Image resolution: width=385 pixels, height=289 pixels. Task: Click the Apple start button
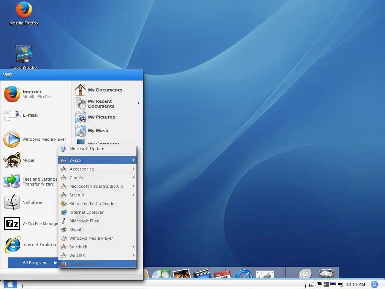click(x=10, y=284)
